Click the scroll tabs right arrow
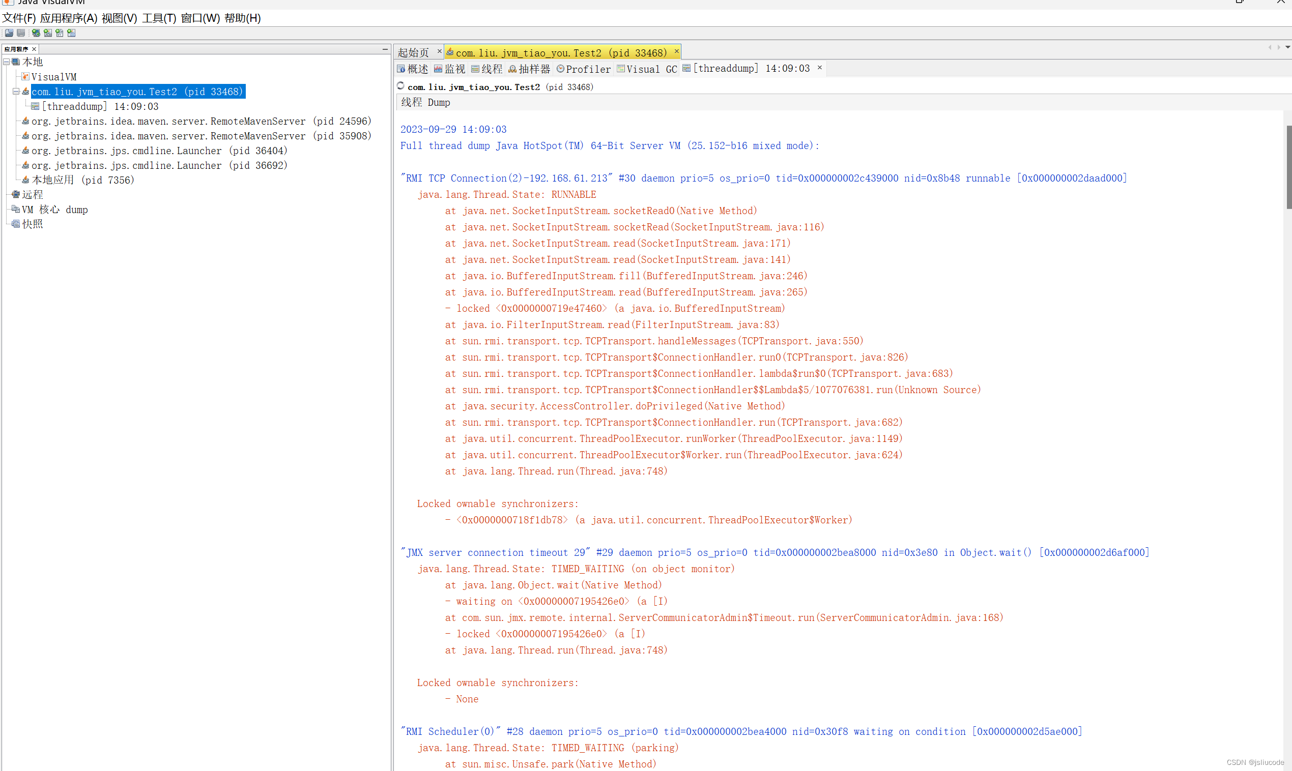Image resolution: width=1292 pixels, height=771 pixels. [x=1278, y=47]
